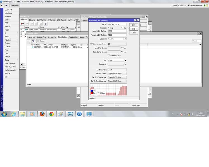Click the Find box in Wireless Tables
Viewport: 209px width, 167px height.
[197, 41]
